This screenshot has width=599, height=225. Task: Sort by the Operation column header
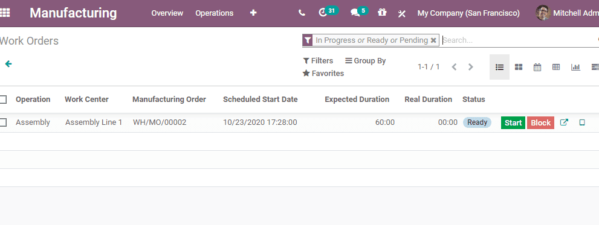coord(33,100)
